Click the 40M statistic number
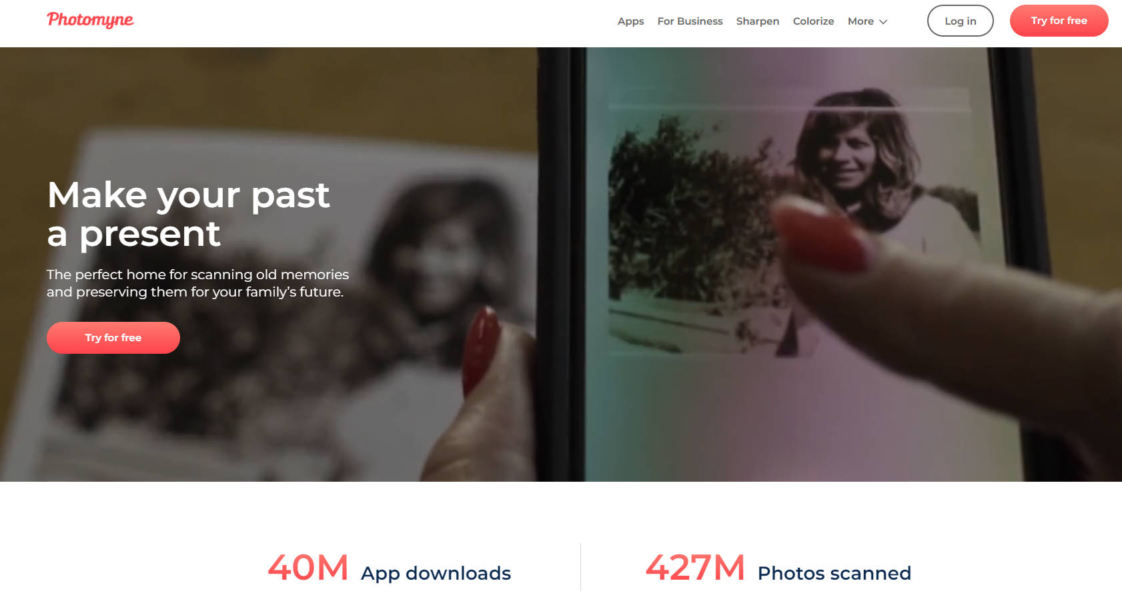Viewport: 1122px width, 597px height. [x=308, y=568]
